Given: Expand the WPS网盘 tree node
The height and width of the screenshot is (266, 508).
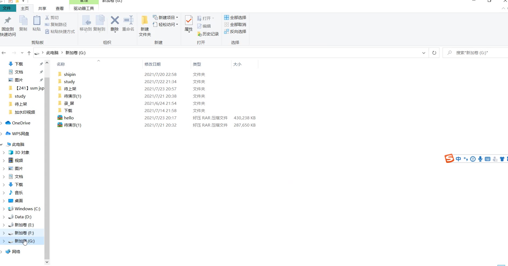Looking at the screenshot, I should click(1, 134).
